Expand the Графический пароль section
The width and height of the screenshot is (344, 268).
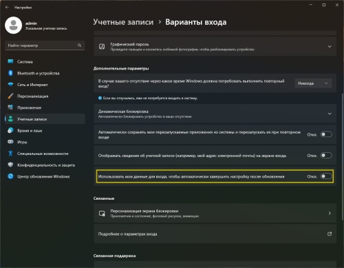pos(215,46)
